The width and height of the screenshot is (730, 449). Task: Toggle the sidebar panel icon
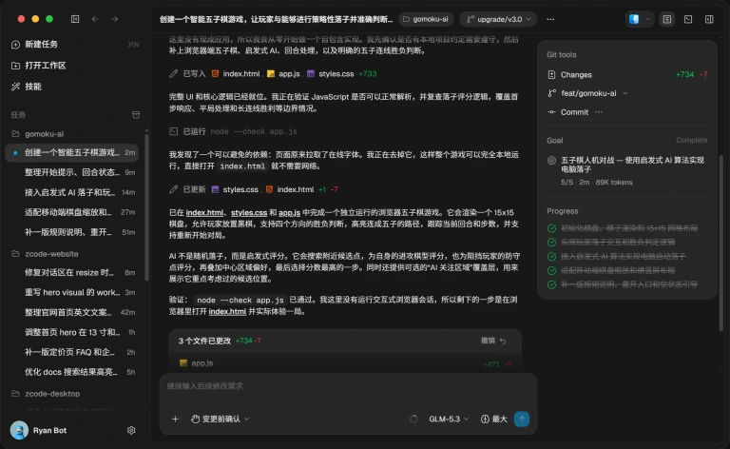[x=75, y=19]
